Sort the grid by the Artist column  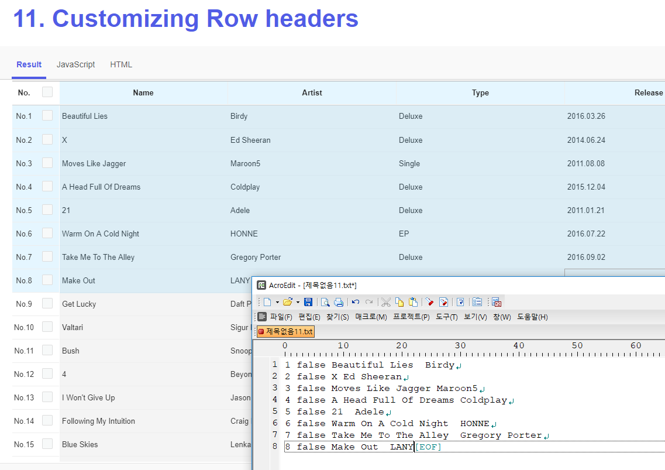pos(312,92)
